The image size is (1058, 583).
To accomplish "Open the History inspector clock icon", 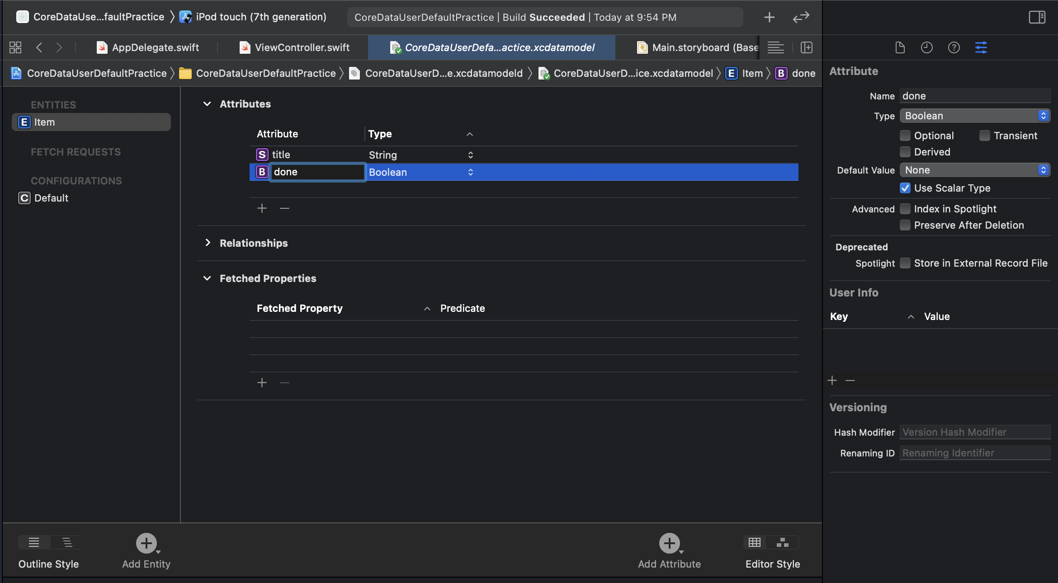I will point(926,47).
